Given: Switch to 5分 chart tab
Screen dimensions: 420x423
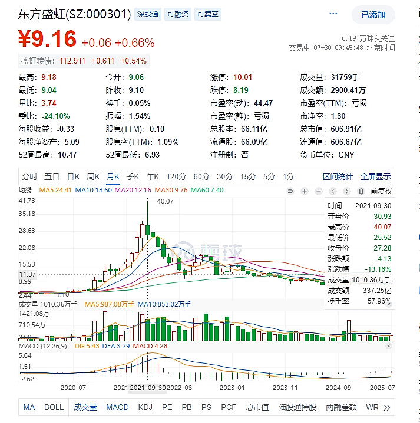Looking at the screenshot, I should tap(269, 176).
